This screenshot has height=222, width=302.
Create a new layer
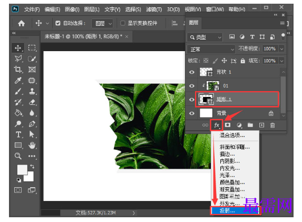click(x=261, y=126)
